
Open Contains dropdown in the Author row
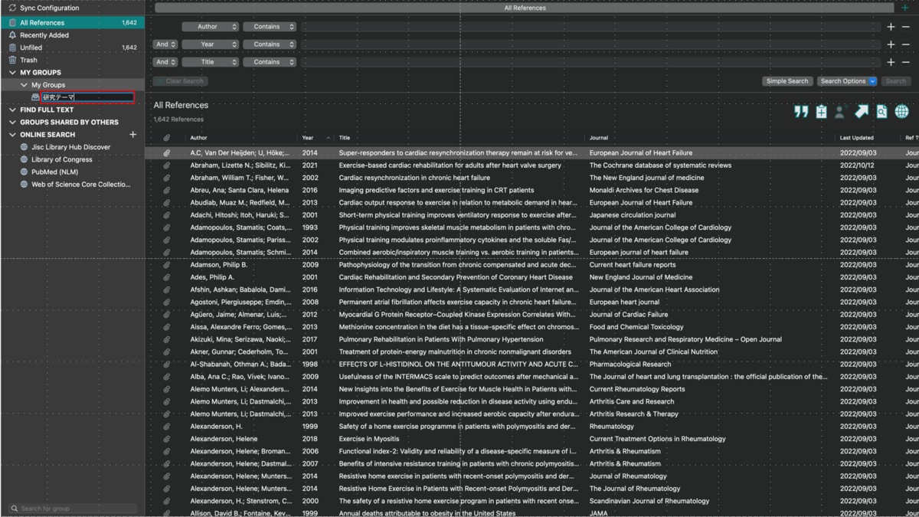click(x=270, y=27)
